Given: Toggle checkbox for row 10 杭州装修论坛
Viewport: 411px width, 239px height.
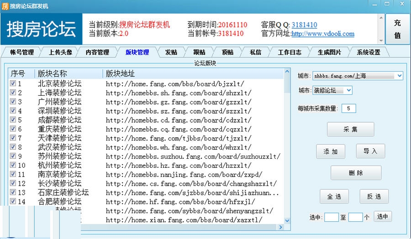Looking at the screenshot, I should pos(13,165).
